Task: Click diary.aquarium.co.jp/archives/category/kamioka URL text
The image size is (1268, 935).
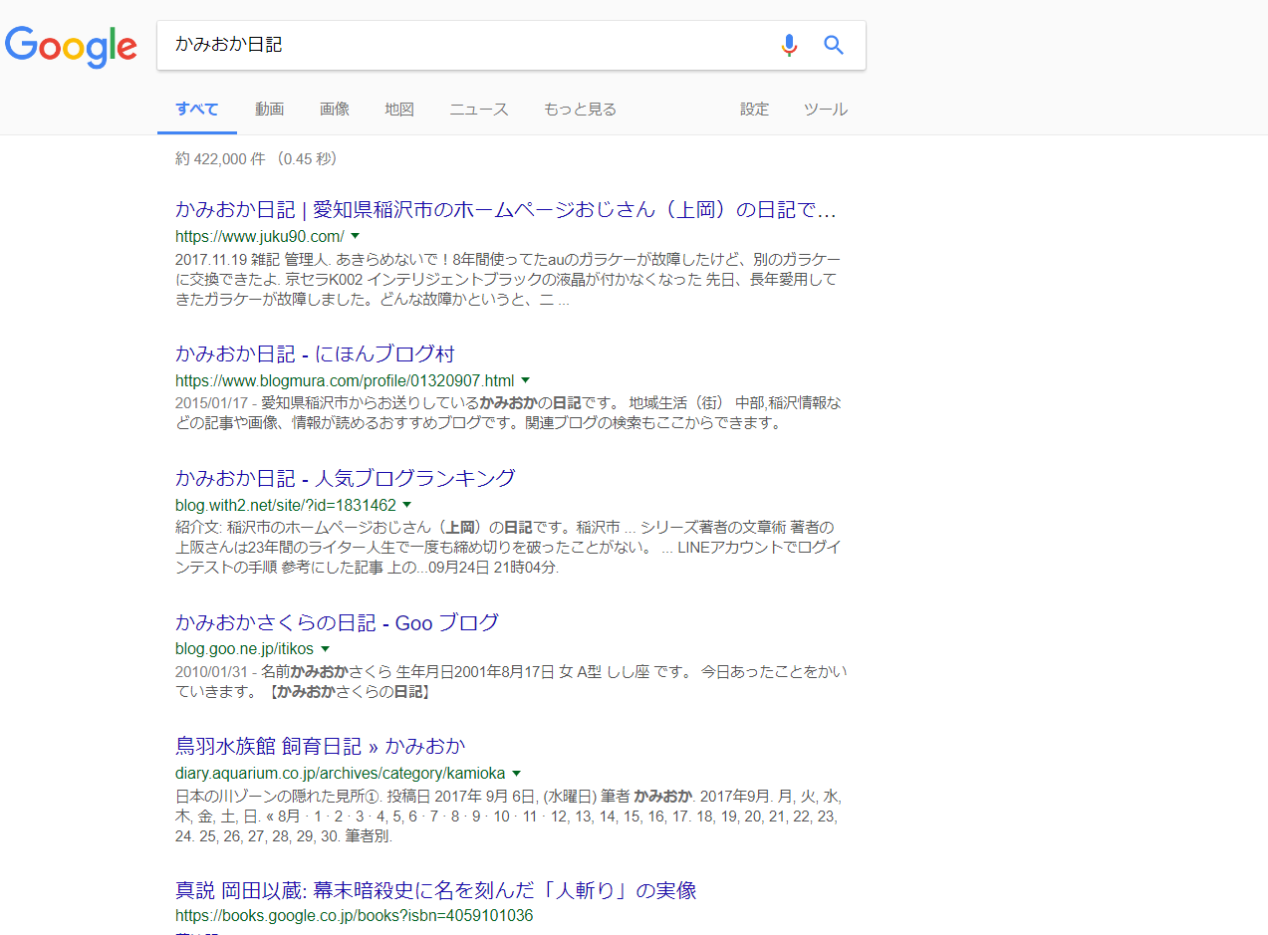Action: point(341,774)
